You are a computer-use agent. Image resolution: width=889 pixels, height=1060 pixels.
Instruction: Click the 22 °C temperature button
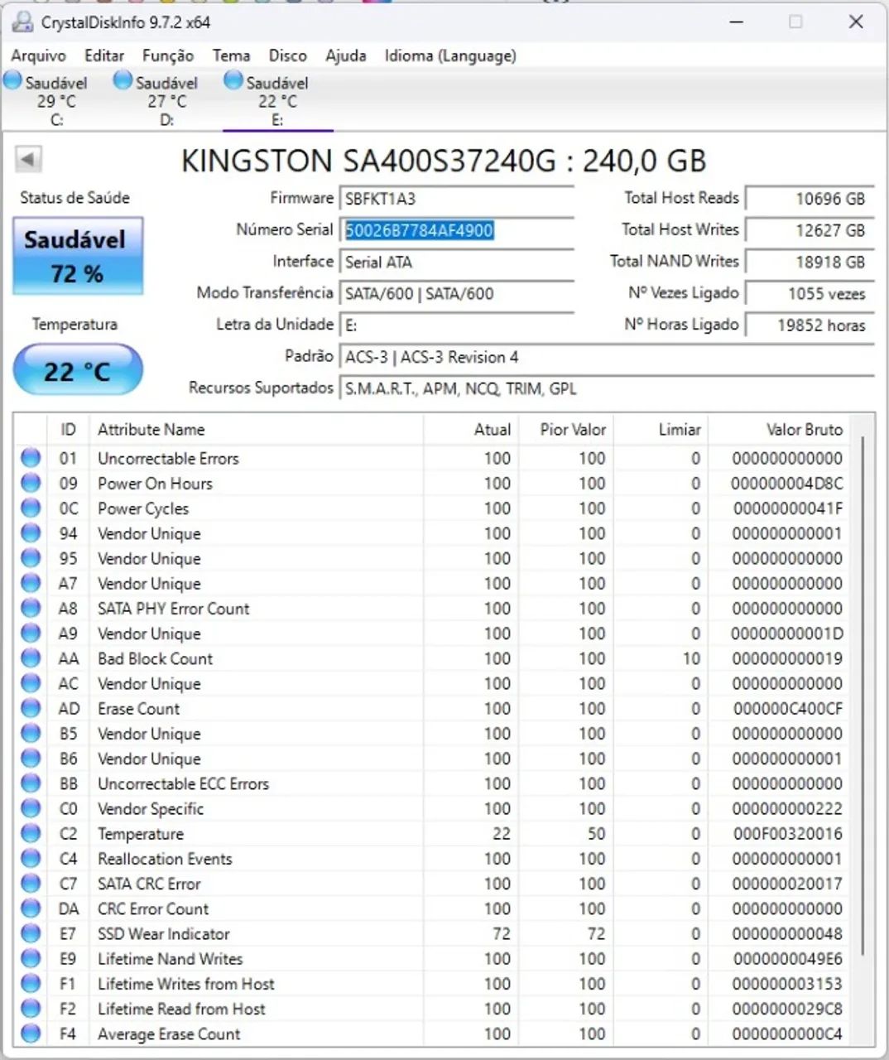(x=78, y=370)
